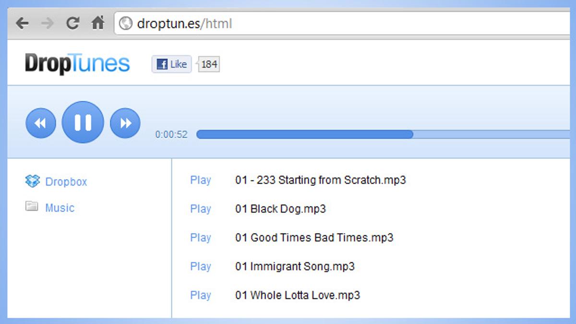Viewport: 576px width, 324px height.
Task: Select filename 01 Whole Lotta Love.mp3
Action: [x=298, y=295]
